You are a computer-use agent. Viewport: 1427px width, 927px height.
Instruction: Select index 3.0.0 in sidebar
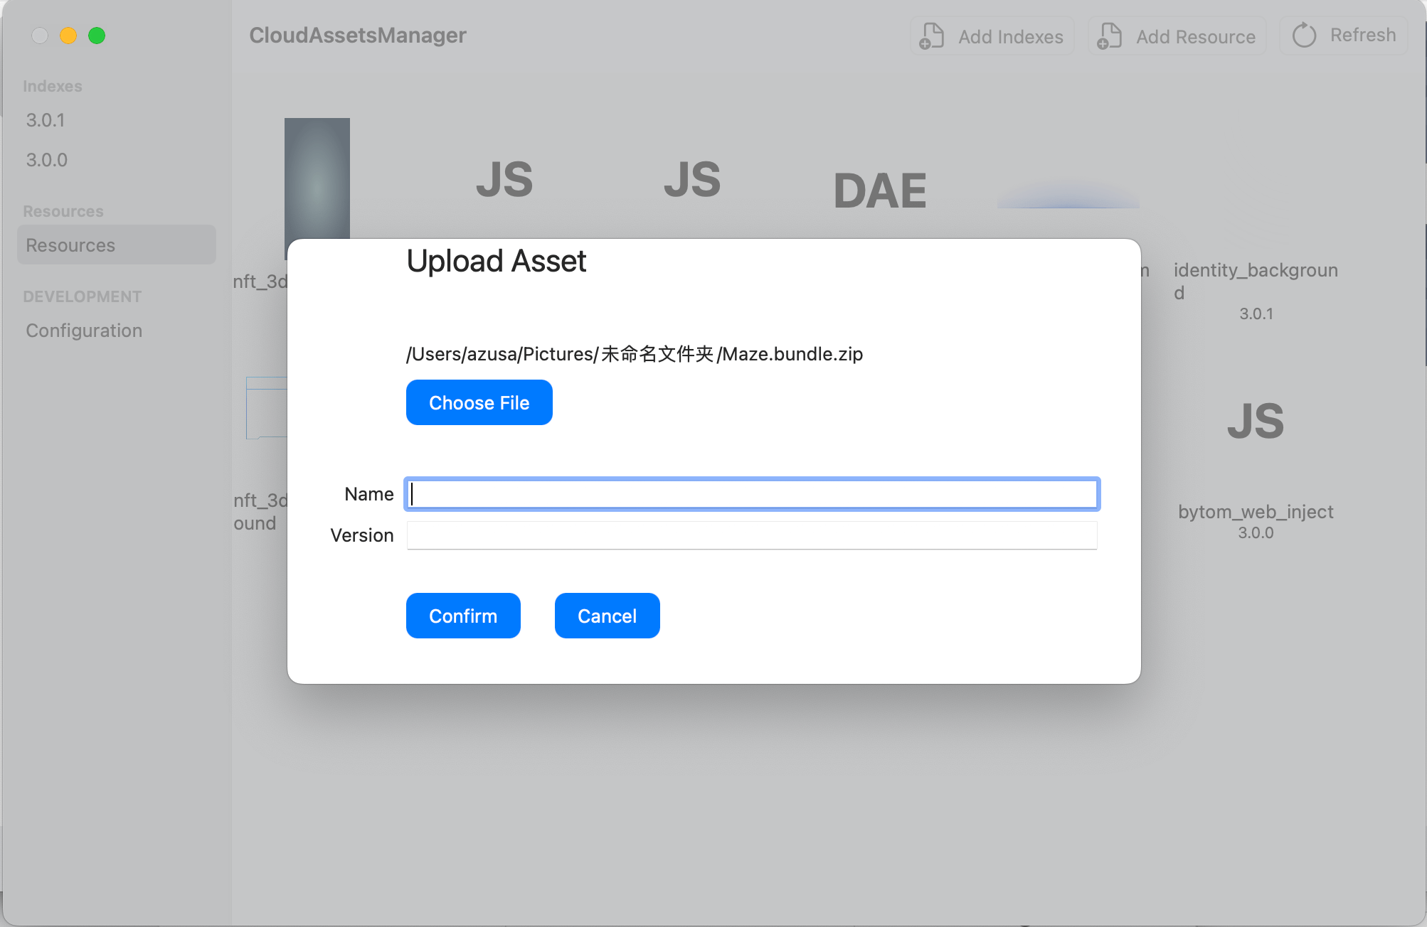pos(47,160)
